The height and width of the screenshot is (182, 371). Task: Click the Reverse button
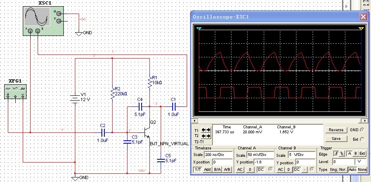tap(336, 130)
